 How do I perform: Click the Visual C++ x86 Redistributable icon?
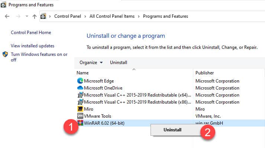80,102
